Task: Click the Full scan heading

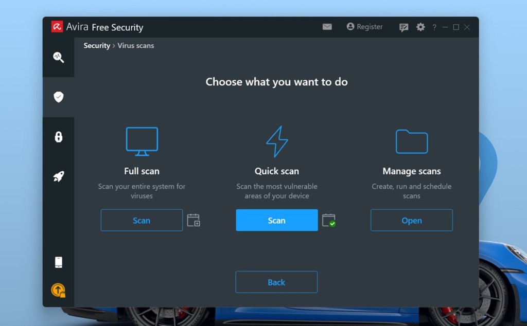Action: pyautogui.click(x=142, y=171)
